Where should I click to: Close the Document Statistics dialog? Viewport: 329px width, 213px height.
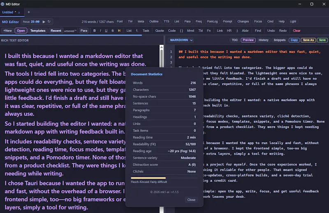click(x=191, y=200)
